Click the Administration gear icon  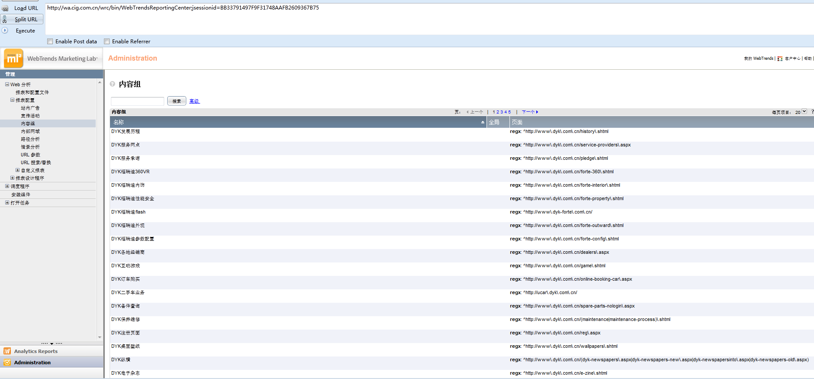point(7,362)
